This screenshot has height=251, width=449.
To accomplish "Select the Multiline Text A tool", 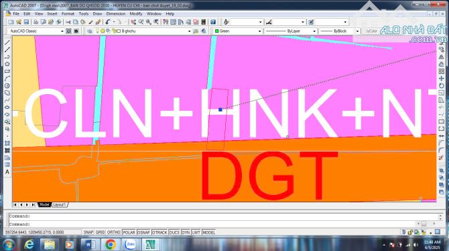I will [7, 172].
